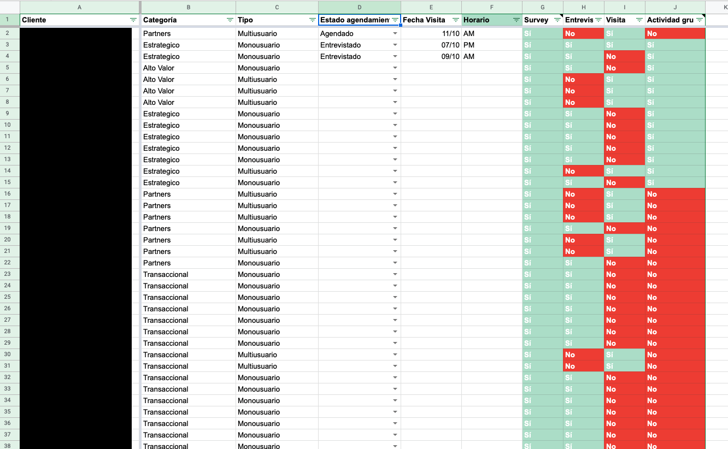Open the filter icon in Horario header

coord(516,20)
